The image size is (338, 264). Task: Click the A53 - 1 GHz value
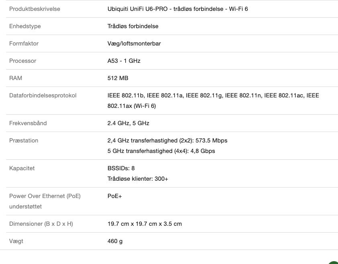tap(124, 61)
